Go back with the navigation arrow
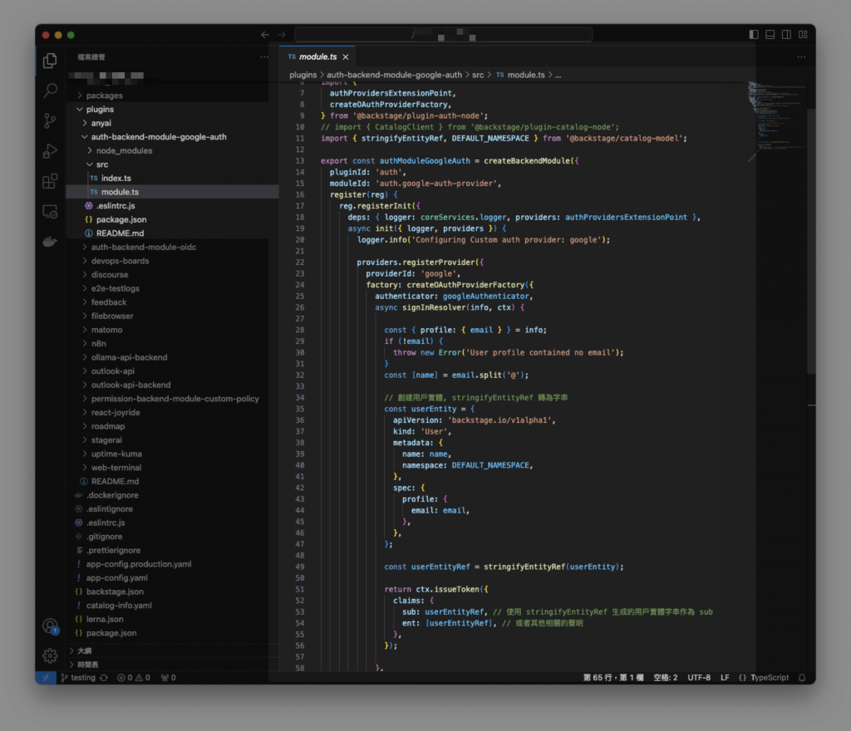This screenshot has width=851, height=731. tap(265, 35)
